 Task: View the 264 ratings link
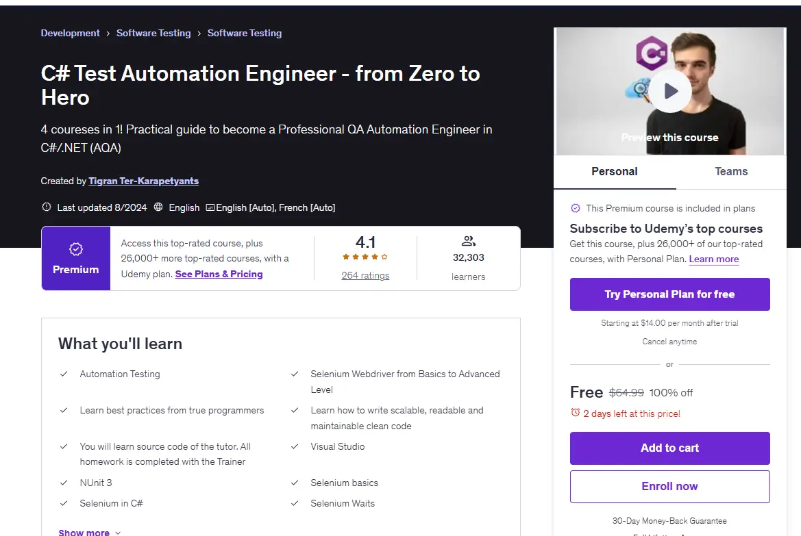(x=365, y=276)
